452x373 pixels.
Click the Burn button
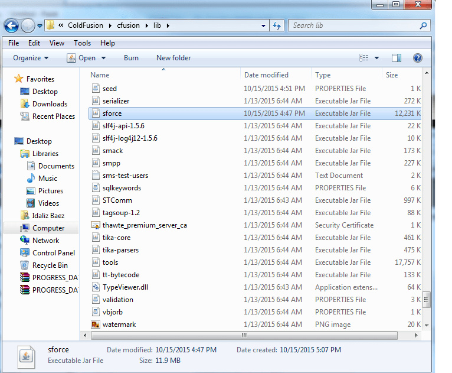click(131, 58)
